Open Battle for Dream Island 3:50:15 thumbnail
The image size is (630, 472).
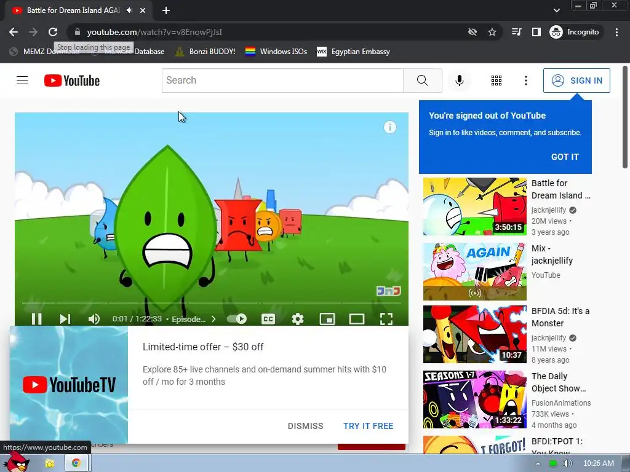pyautogui.click(x=474, y=206)
